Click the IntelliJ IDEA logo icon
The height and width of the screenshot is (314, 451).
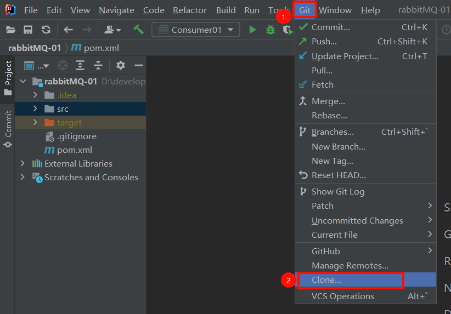point(10,10)
